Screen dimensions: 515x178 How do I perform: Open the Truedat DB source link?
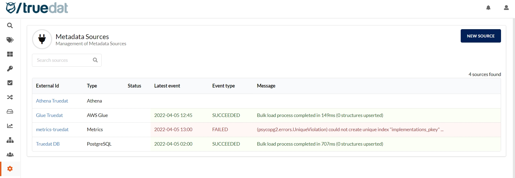click(x=48, y=144)
